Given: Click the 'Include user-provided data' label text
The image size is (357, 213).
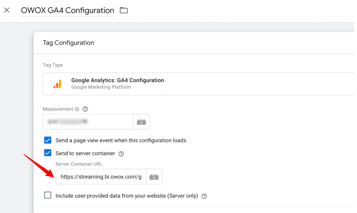Looking at the screenshot, I should 127,196.
